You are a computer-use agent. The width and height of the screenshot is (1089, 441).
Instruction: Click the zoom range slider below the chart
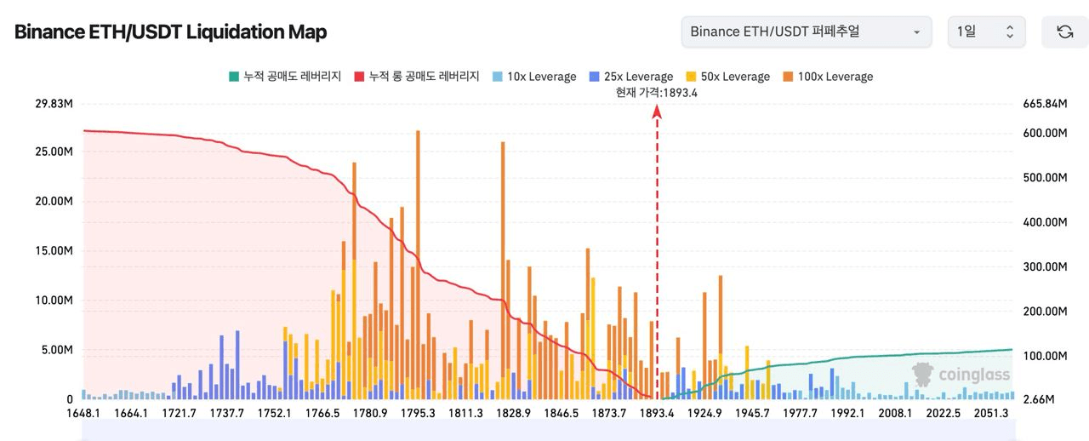(548, 431)
